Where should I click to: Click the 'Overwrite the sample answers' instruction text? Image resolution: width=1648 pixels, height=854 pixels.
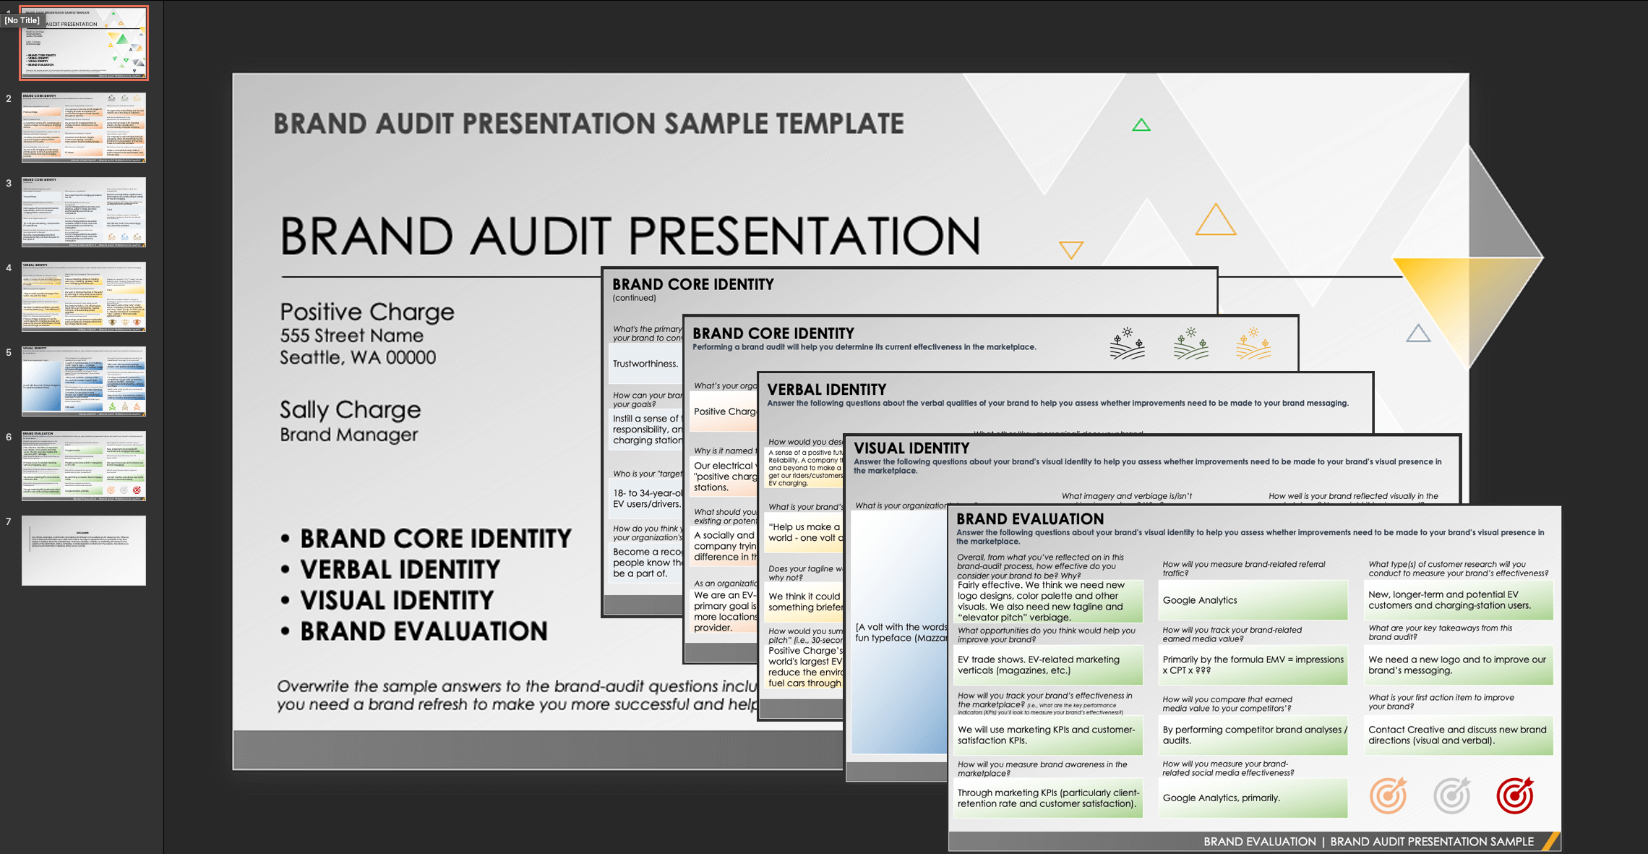(x=517, y=695)
